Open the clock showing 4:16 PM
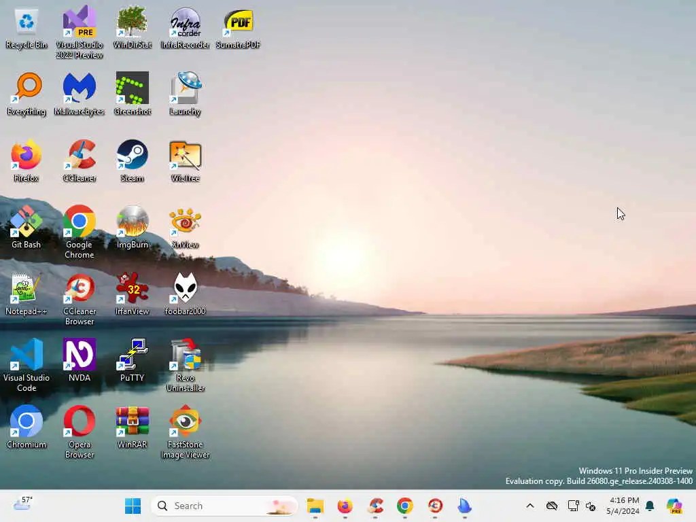This screenshot has height=522, width=696. [623, 506]
